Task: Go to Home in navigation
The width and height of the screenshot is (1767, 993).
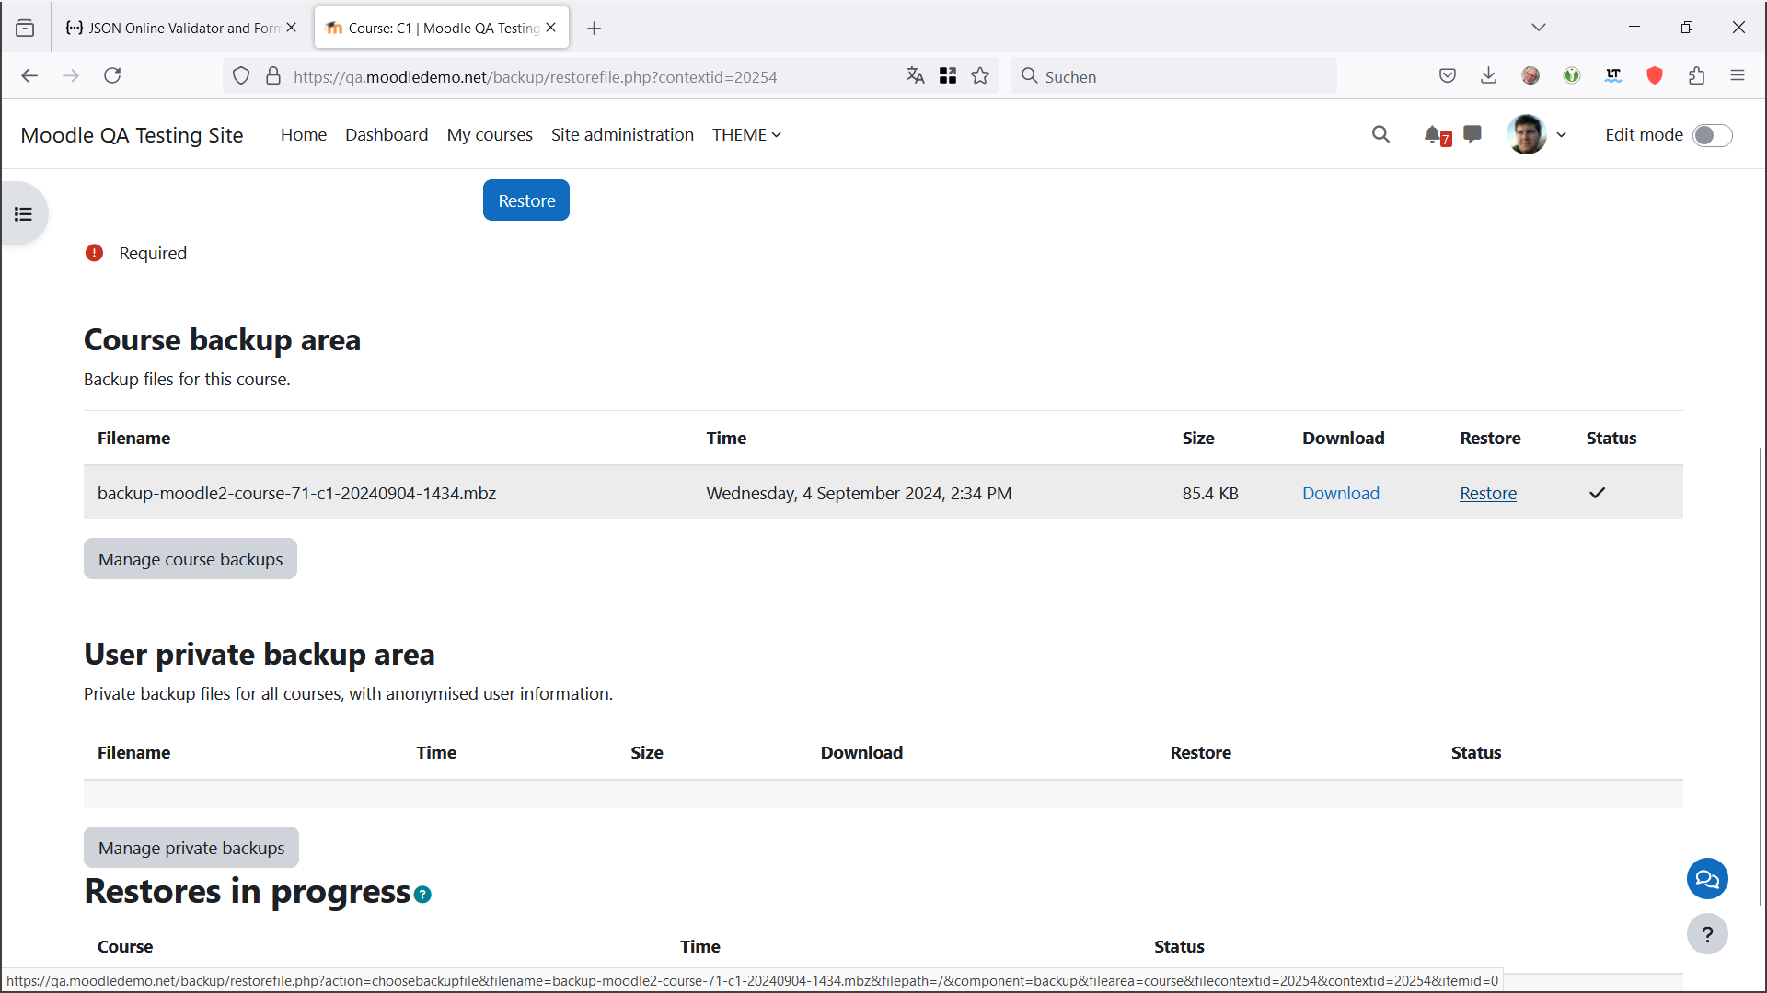Action: coord(304,134)
